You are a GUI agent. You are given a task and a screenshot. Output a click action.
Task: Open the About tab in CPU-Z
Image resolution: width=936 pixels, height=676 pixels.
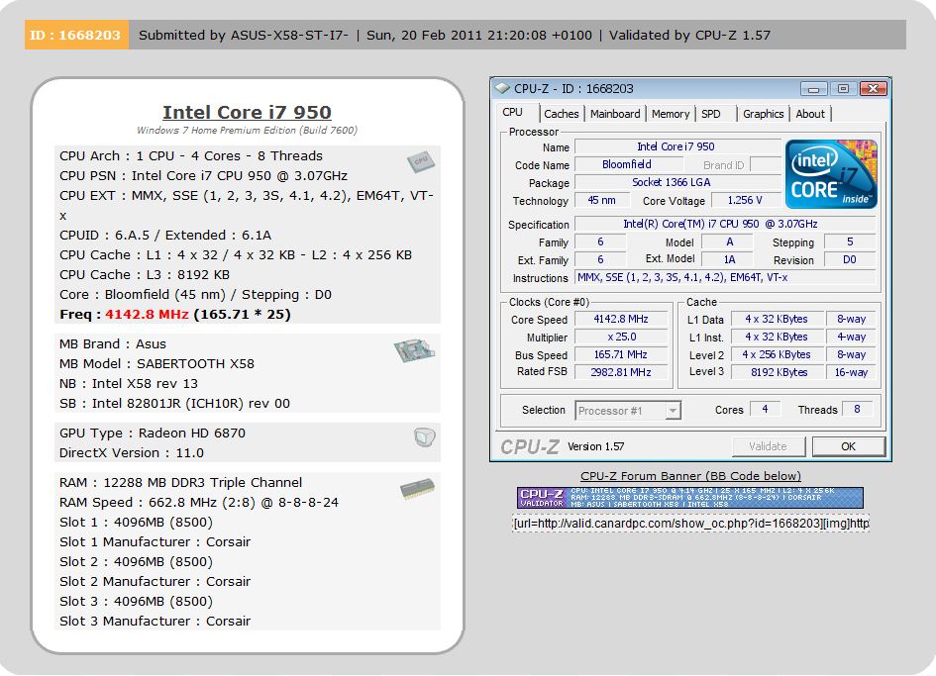click(x=810, y=114)
